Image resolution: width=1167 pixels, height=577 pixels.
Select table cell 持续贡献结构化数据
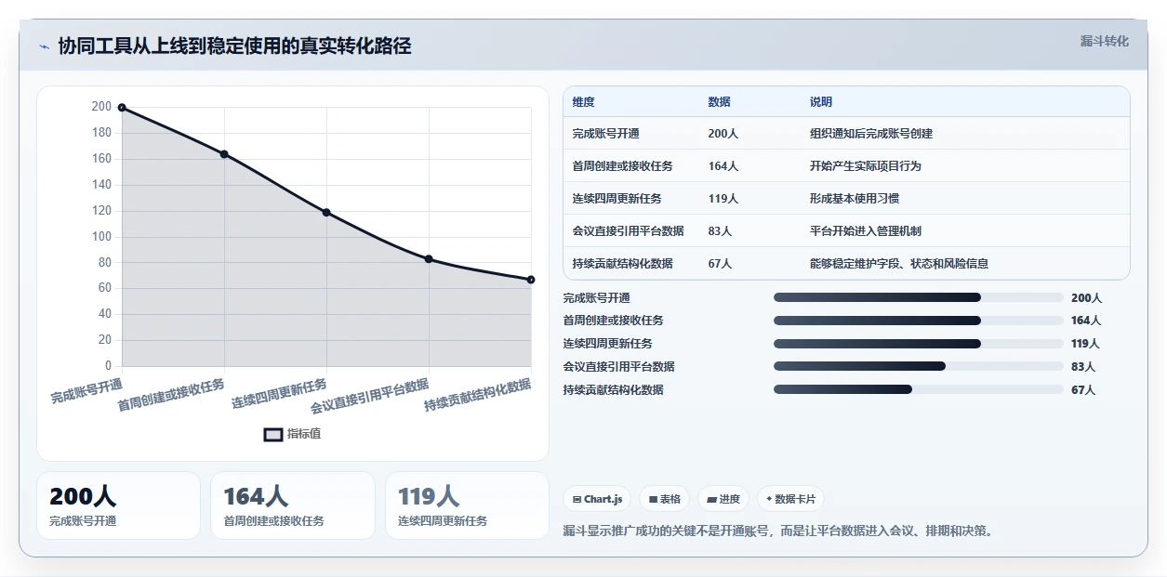click(x=623, y=264)
